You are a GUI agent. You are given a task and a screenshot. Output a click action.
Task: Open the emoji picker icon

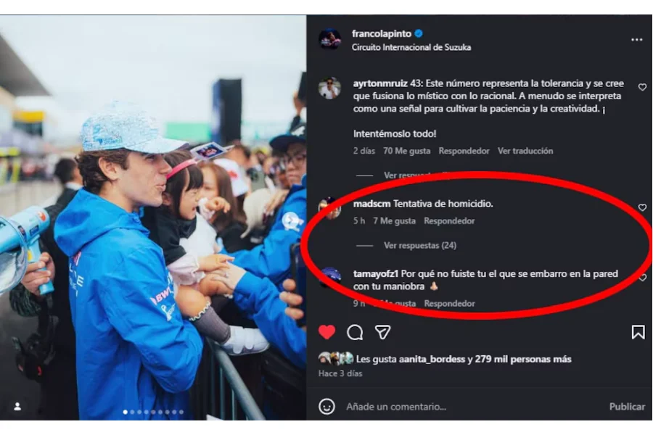tap(327, 407)
